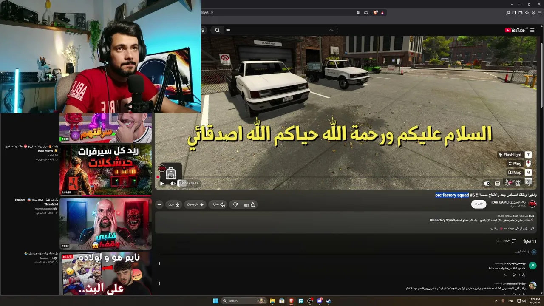Open the browser media control music icon
Image resolution: width=544 pixels, height=306 pixels.
508,13
